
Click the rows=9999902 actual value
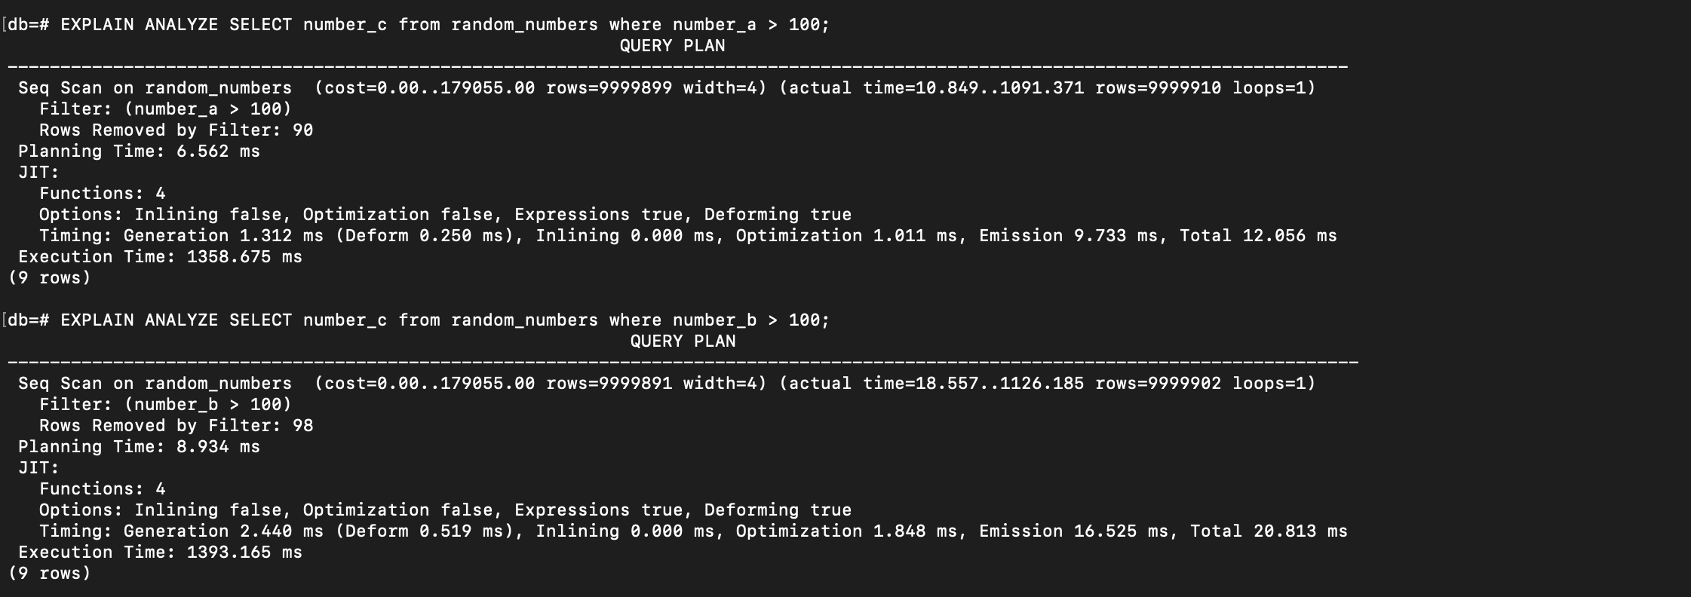[1158, 384]
